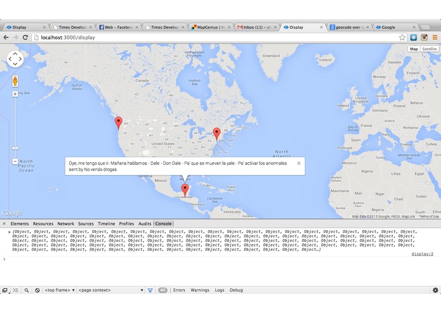Use the map pan control compass

pyautogui.click(x=15, y=59)
